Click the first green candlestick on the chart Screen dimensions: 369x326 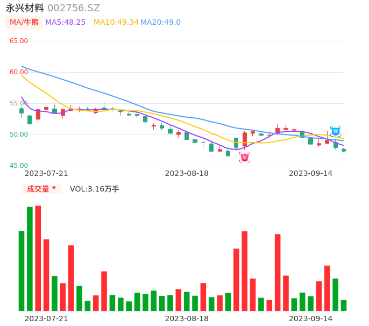(x=22, y=111)
